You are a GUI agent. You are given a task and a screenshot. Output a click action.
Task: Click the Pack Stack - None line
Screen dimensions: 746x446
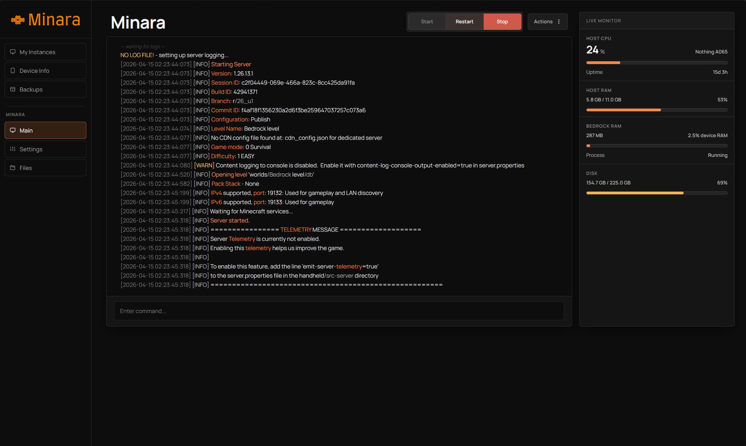click(x=190, y=184)
